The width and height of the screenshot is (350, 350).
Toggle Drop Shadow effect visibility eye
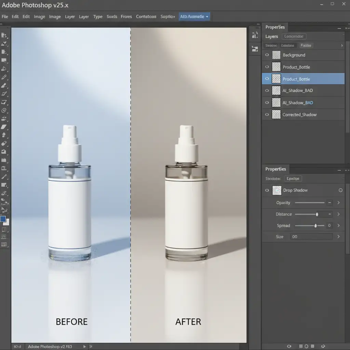coord(267,190)
